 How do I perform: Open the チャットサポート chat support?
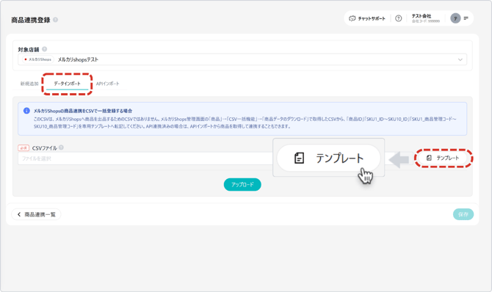[x=367, y=18]
